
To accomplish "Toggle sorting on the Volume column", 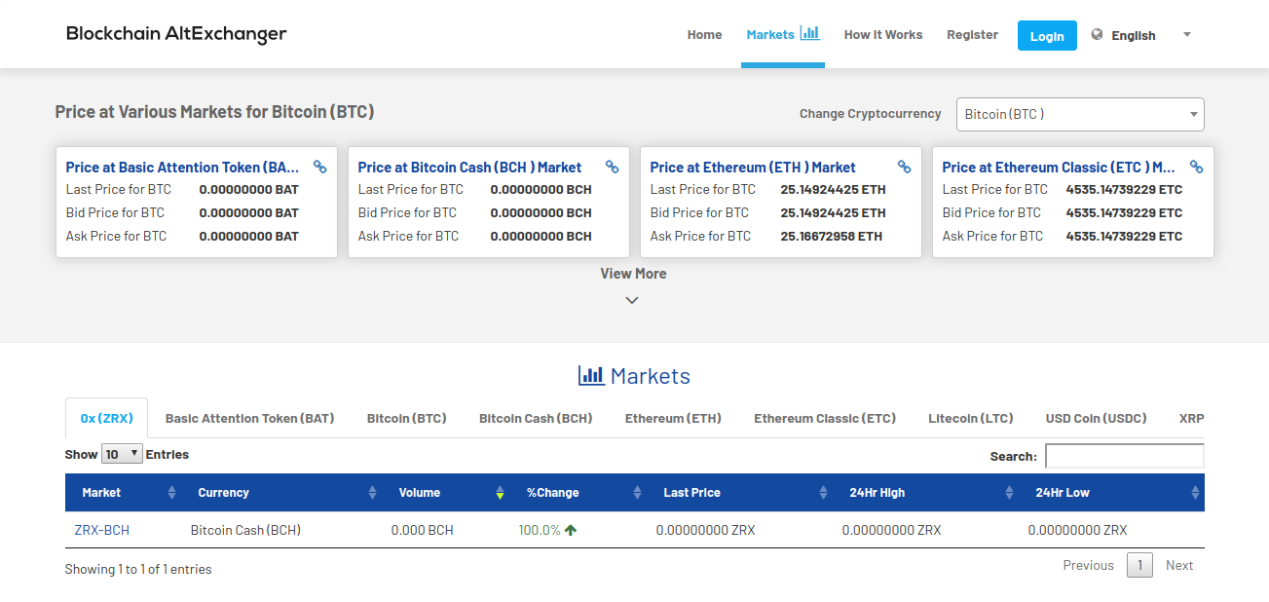I will [x=500, y=492].
